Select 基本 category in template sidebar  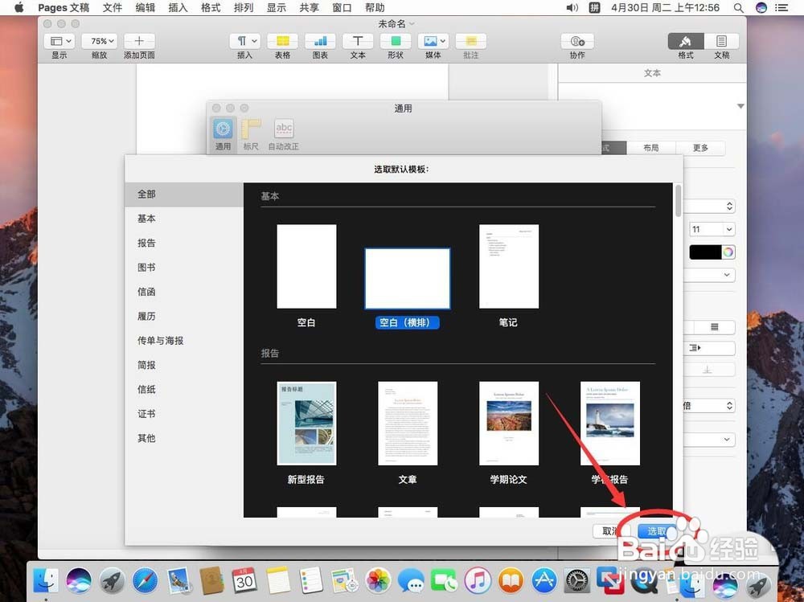coord(184,219)
